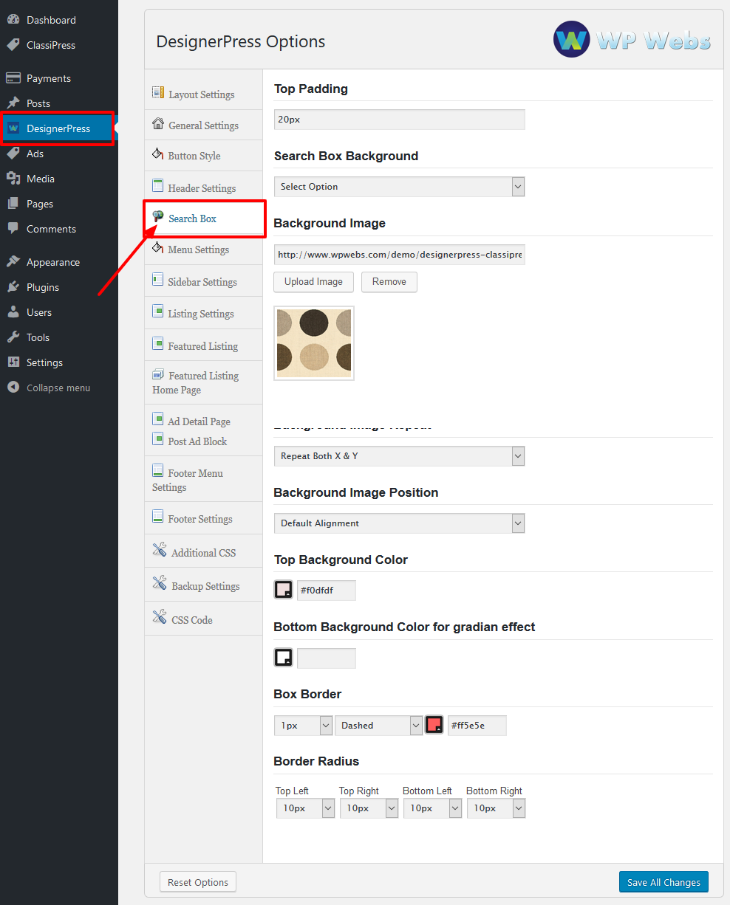Open the Search Box Background dropdown
This screenshot has height=905, width=730.
coord(399,187)
